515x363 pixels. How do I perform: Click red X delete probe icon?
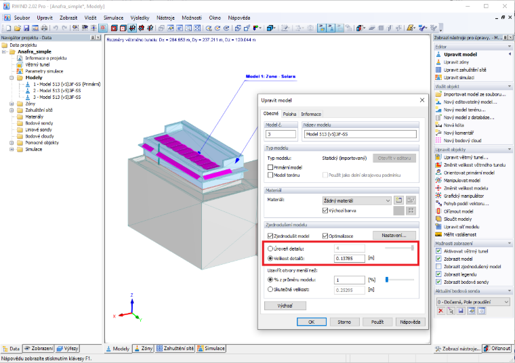tap(440, 311)
